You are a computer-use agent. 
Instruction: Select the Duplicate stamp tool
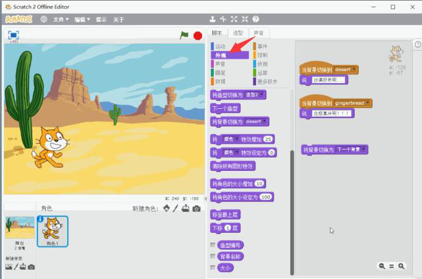click(213, 19)
